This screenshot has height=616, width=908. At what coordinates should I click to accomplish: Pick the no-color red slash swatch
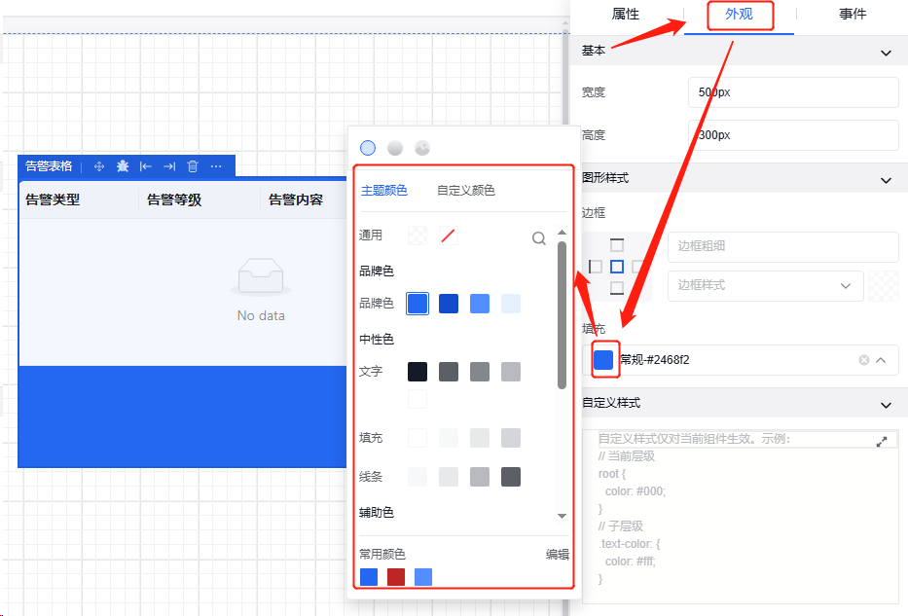tap(449, 236)
